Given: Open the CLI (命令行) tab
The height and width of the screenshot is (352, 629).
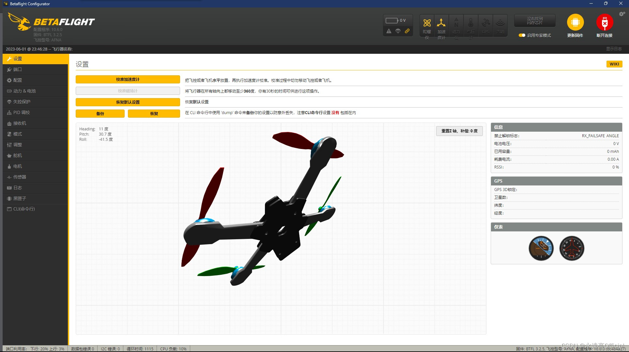Looking at the screenshot, I should pos(24,209).
